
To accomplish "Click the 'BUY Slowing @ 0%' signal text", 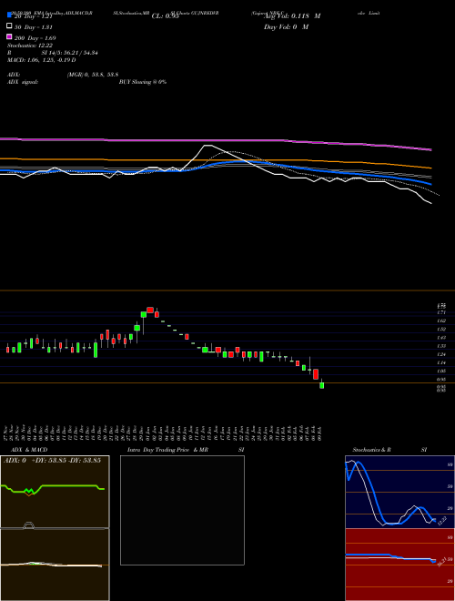I will pyautogui.click(x=143, y=82).
